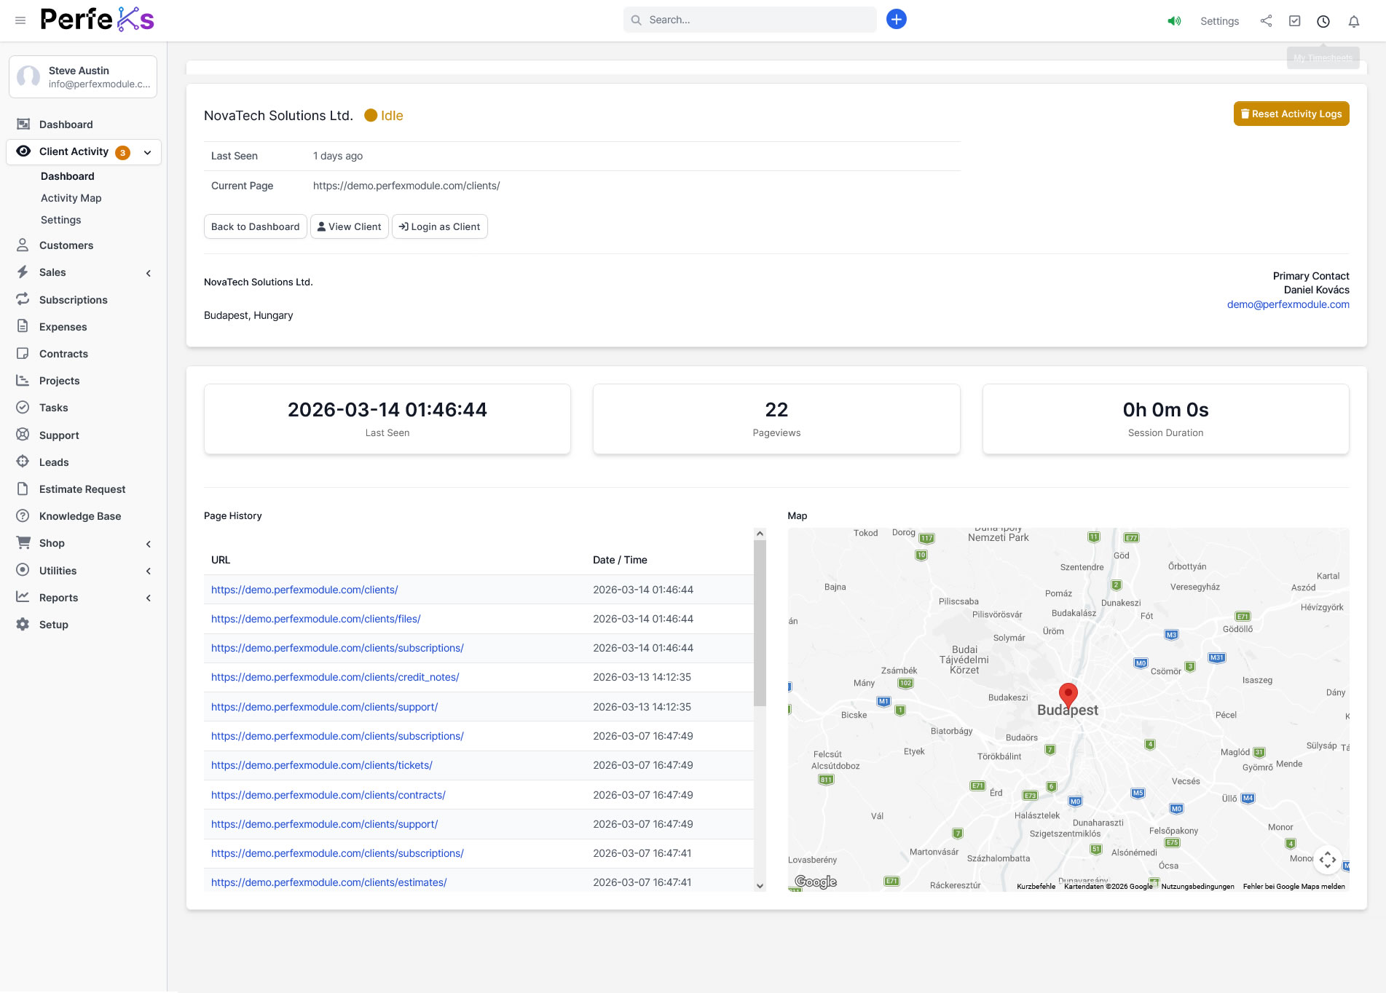Click Login as Client button
Viewport: 1386px width, 993px height.
pos(439,226)
